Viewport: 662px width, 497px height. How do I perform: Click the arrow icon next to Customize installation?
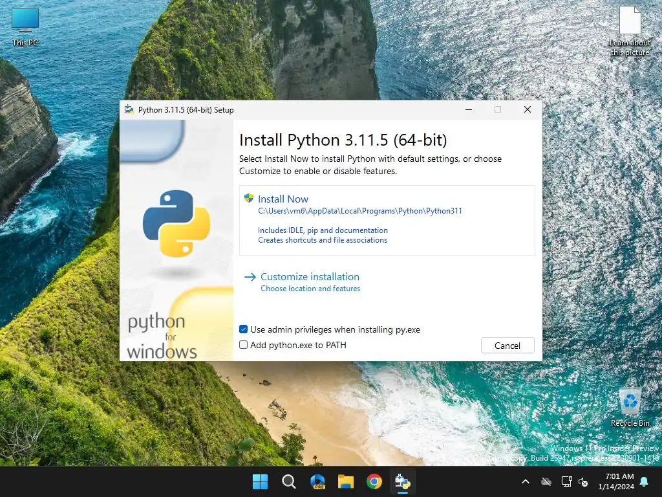tap(250, 277)
